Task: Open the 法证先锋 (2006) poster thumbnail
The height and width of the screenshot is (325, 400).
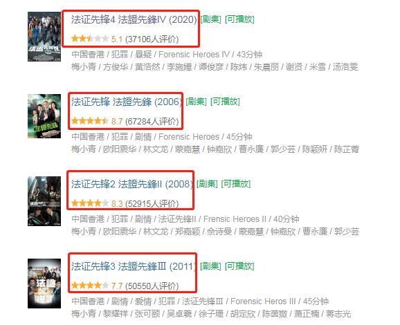Action: tap(44, 116)
